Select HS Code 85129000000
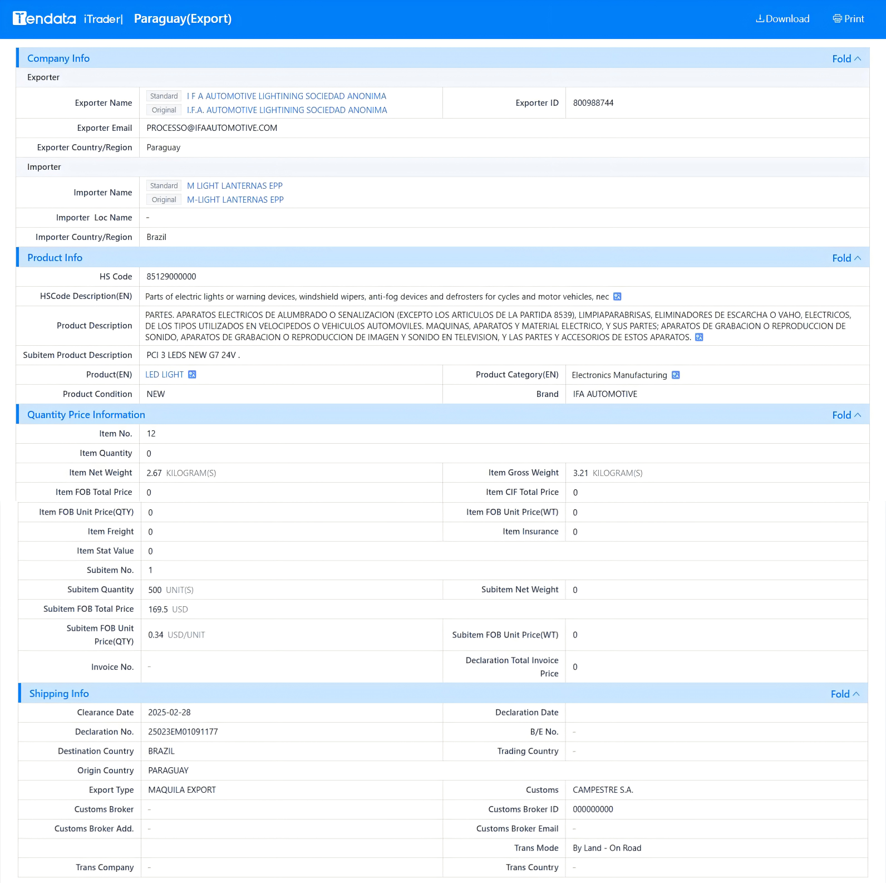 pyautogui.click(x=171, y=277)
